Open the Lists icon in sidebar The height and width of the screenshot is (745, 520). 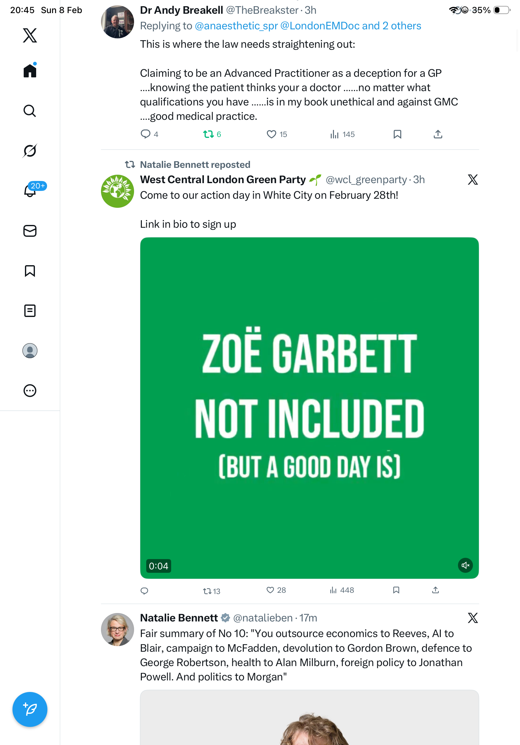[30, 311]
